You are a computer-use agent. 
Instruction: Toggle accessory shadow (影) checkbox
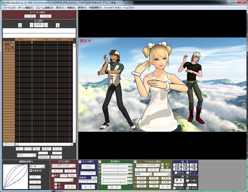[162, 167]
